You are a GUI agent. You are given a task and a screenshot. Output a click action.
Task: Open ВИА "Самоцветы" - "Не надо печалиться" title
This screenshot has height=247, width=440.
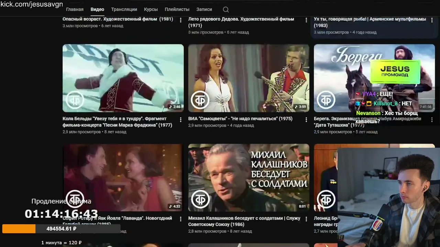(x=240, y=119)
